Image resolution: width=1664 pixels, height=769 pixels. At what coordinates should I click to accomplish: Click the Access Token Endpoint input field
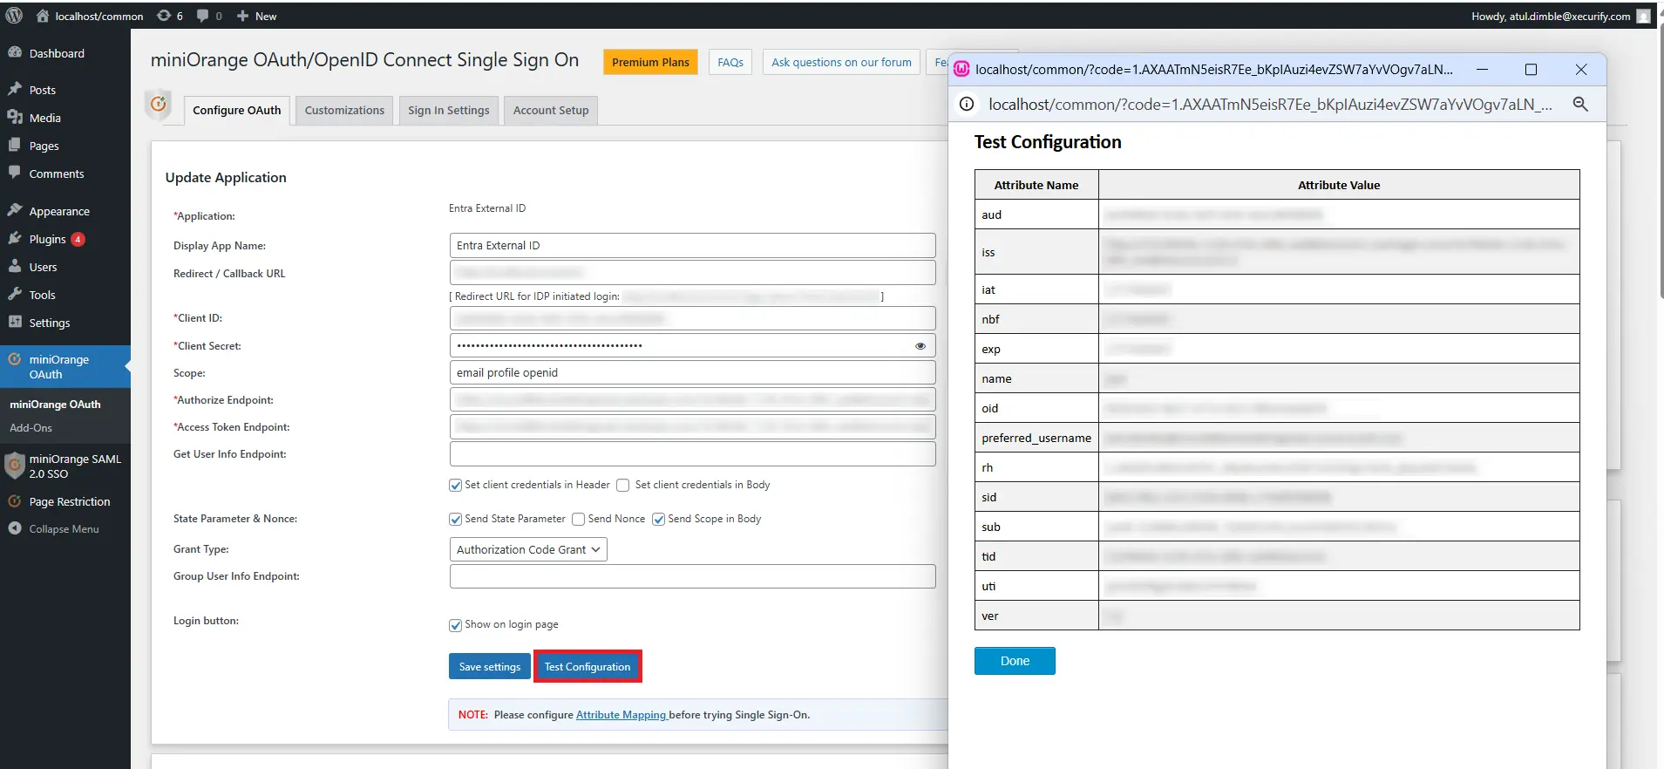pos(693,426)
